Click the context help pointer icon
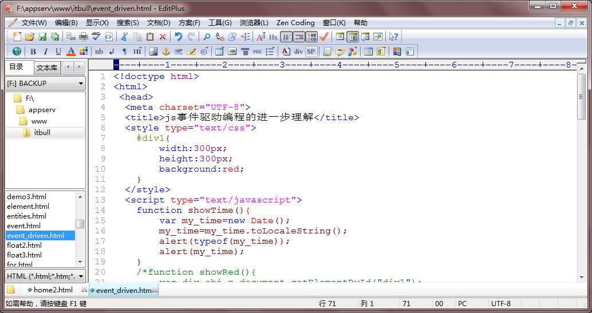The height and width of the screenshot is (313, 592). click(x=393, y=37)
